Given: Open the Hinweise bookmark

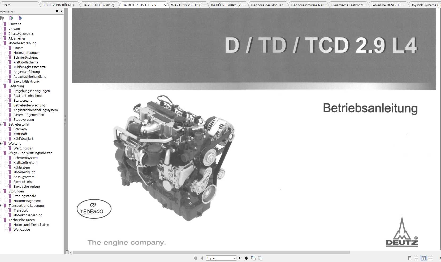Looking at the screenshot, I should pos(15,24).
